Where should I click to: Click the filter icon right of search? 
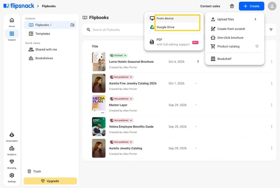click(271, 30)
